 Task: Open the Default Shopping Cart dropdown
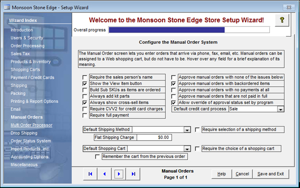point(187,149)
